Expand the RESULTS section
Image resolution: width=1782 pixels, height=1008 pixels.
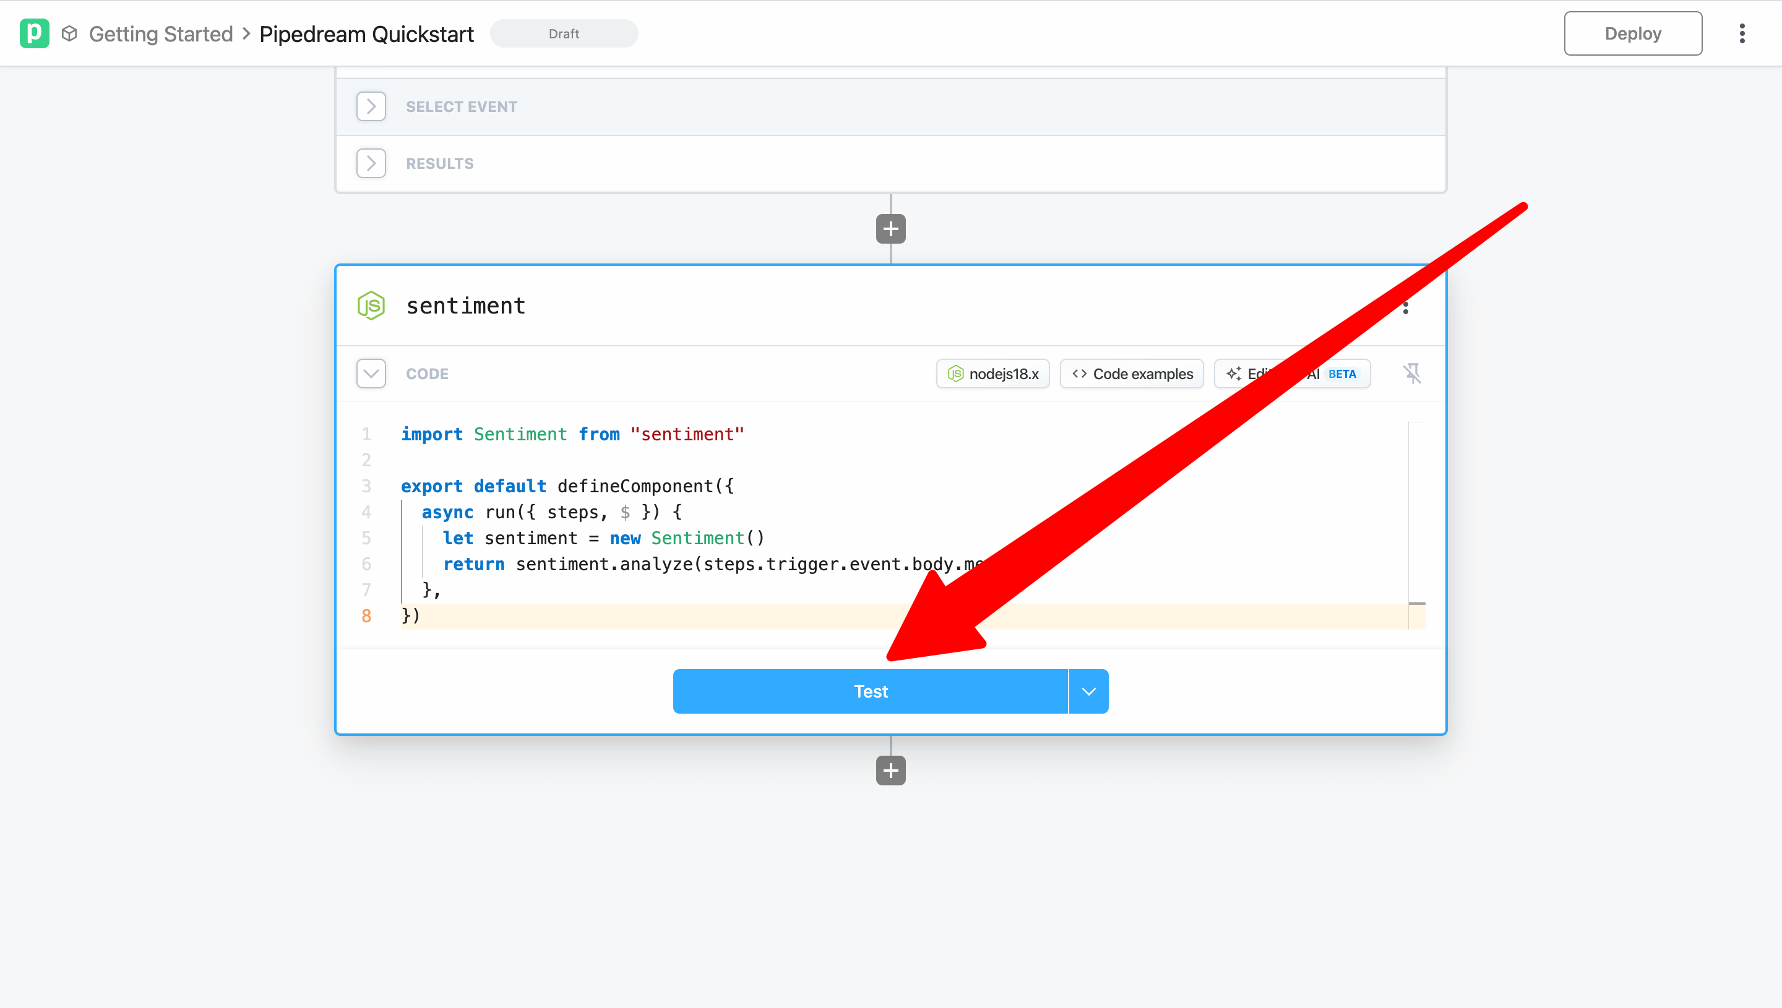(x=371, y=163)
